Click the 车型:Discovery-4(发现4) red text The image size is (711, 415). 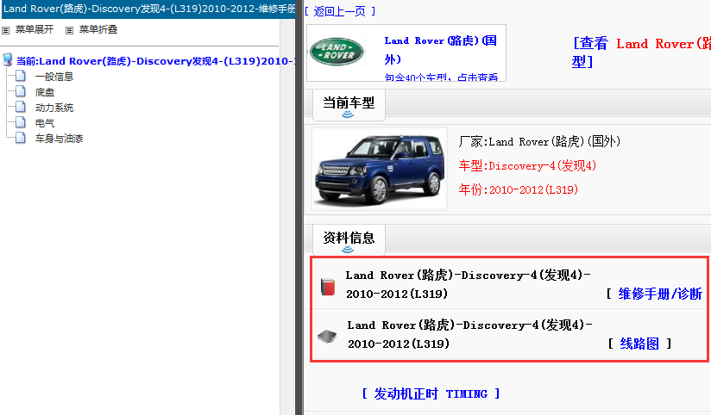(527, 165)
